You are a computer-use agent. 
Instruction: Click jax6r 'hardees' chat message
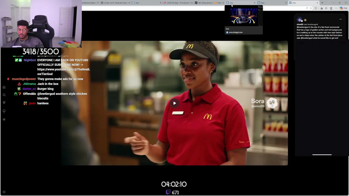click(43, 103)
